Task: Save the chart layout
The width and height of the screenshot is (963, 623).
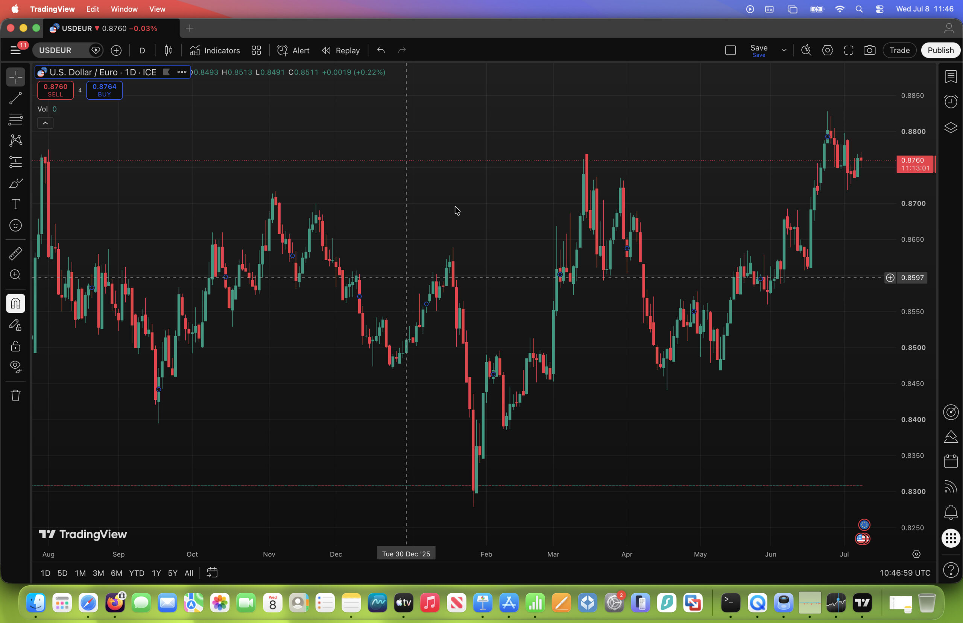Action: (758, 50)
